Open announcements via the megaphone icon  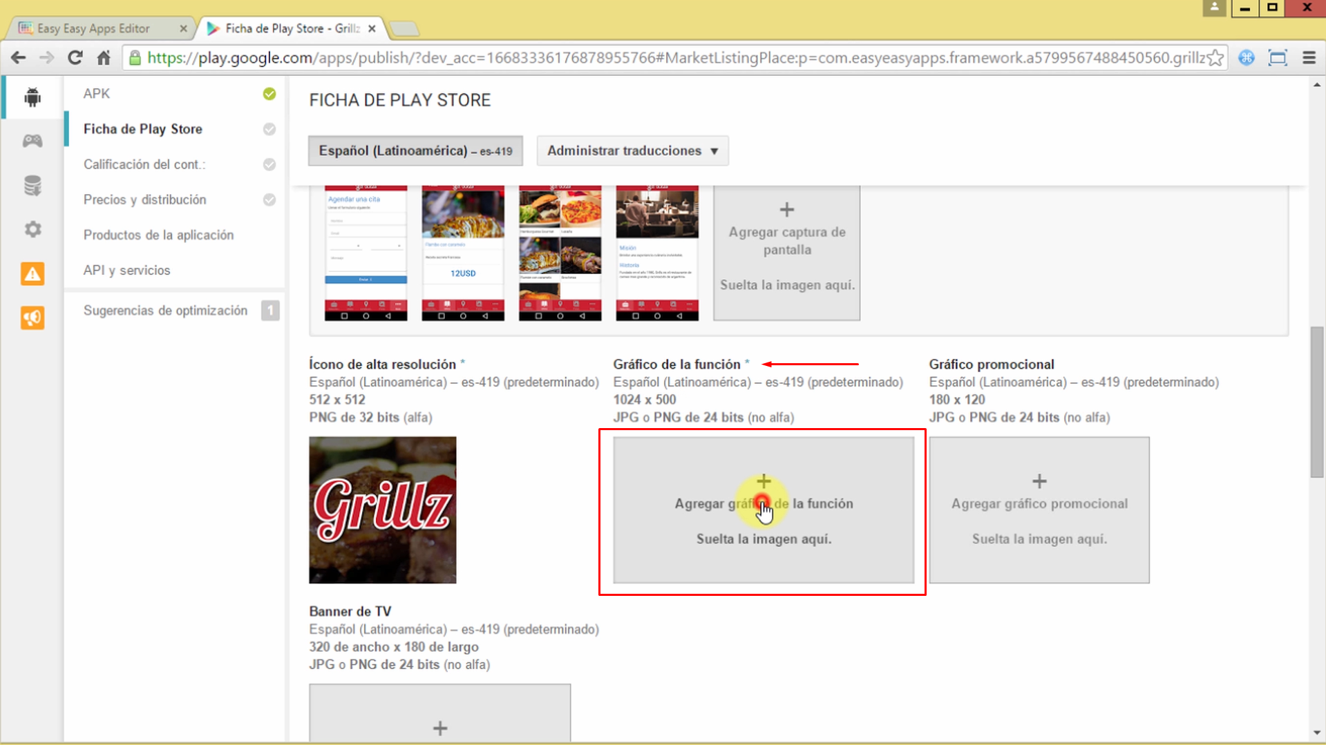tap(32, 318)
